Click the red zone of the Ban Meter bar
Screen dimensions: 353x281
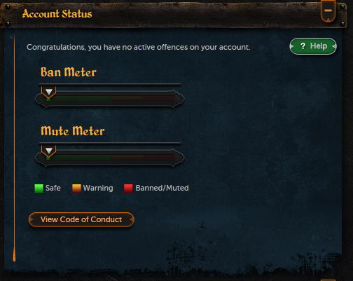pyautogui.click(x=159, y=99)
